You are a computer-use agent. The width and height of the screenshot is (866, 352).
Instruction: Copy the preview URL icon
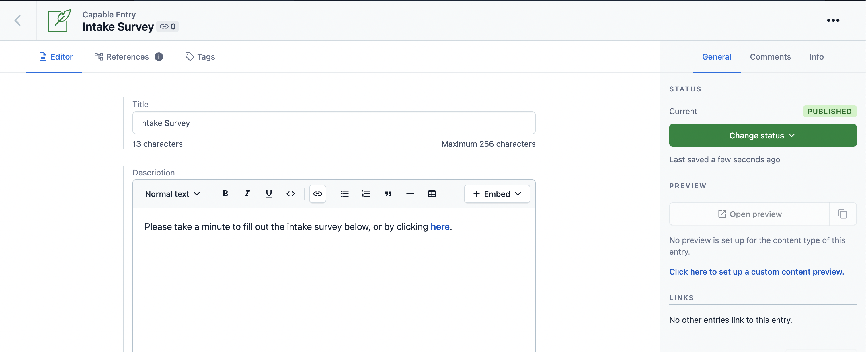842,214
